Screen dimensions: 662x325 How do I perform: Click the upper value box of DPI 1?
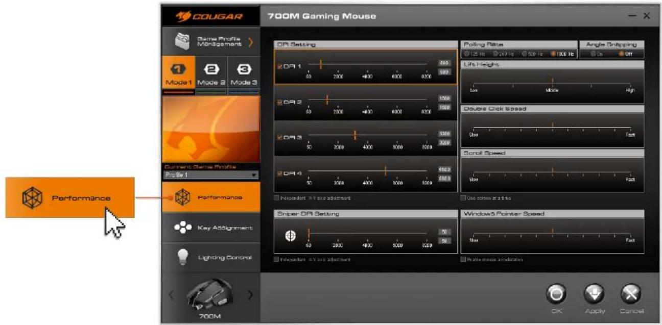point(444,62)
